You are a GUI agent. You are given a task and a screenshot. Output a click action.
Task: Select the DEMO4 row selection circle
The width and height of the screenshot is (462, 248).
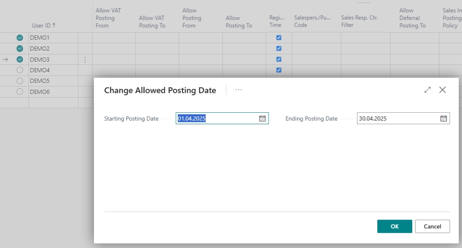(20, 70)
